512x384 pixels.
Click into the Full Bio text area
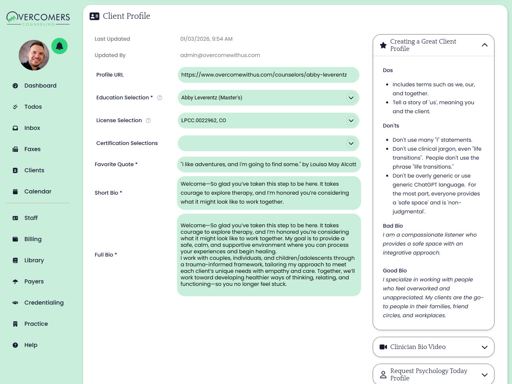pos(269,255)
